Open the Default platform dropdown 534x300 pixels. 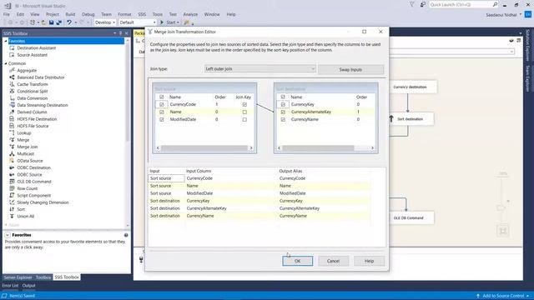[138, 22]
